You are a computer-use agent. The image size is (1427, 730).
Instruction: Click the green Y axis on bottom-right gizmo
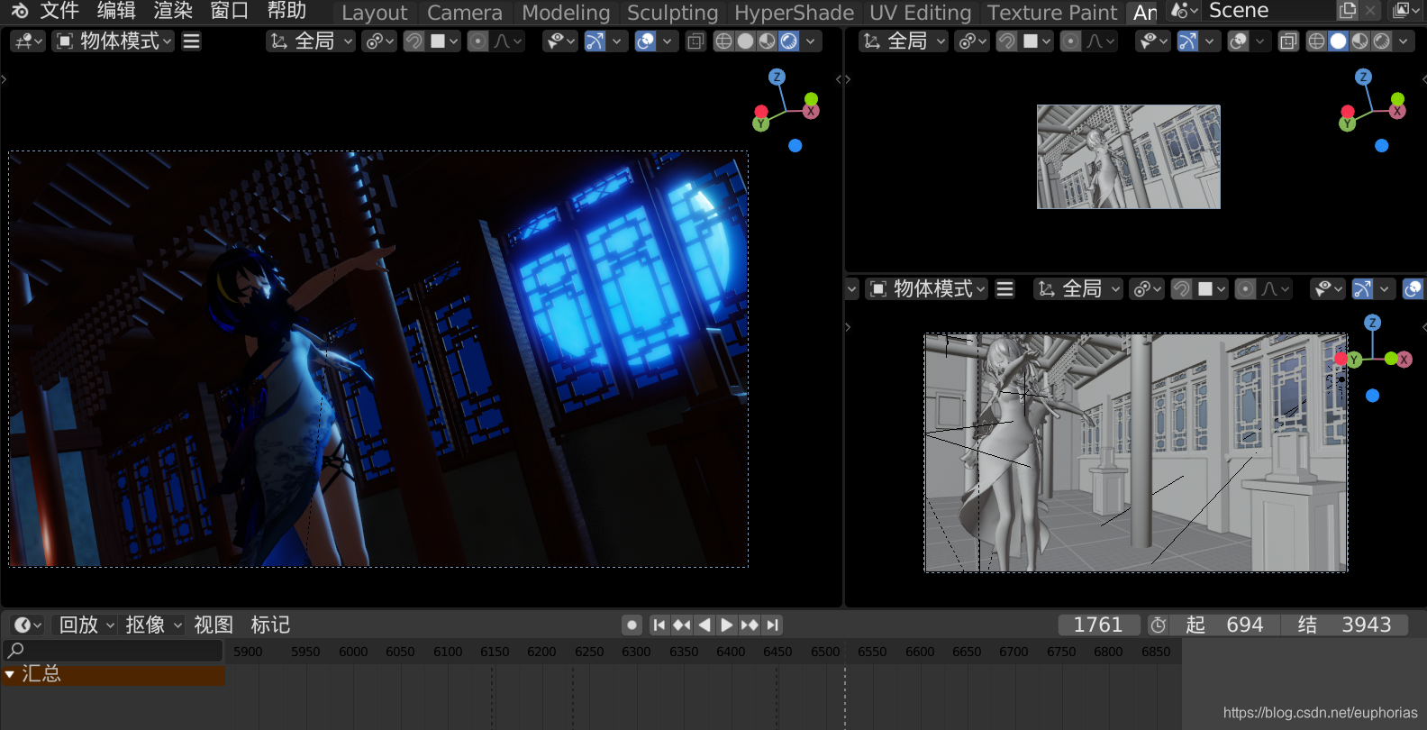(1353, 360)
